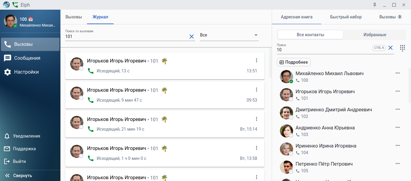Click the Подробнее button
The height and width of the screenshot is (181, 411).
293,62
